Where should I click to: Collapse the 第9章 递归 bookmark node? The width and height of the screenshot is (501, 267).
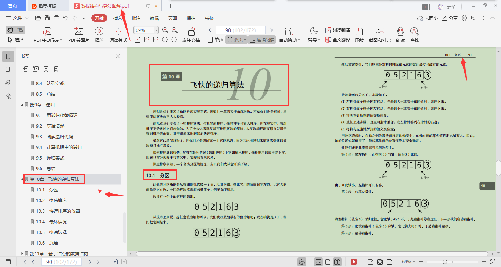[22, 105]
